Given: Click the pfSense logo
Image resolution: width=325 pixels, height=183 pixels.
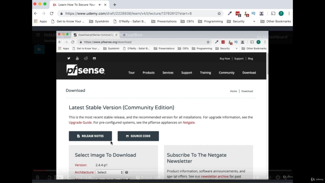Looking at the screenshot, I should [x=85, y=70].
